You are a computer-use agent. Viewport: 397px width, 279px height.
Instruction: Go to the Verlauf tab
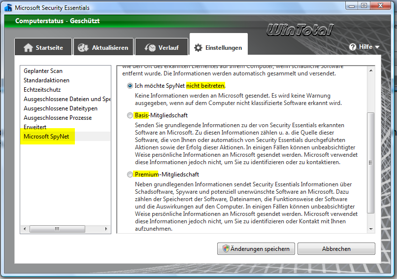click(x=162, y=47)
